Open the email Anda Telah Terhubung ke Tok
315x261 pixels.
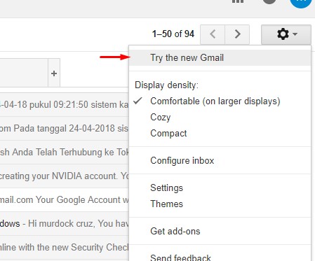[x=65, y=153]
